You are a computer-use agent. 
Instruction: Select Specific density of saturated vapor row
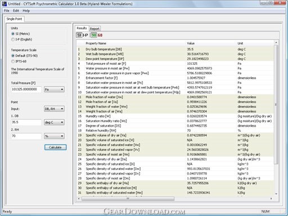click(x=175, y=174)
